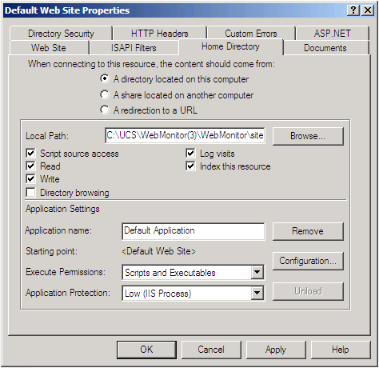Click the Remove application button
Image resolution: width=379 pixels, height=368 pixels.
pos(308,231)
